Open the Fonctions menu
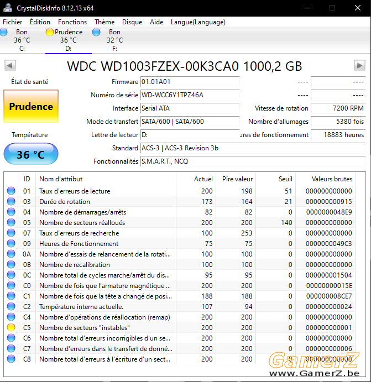The width and height of the screenshot is (371, 382). [x=72, y=22]
